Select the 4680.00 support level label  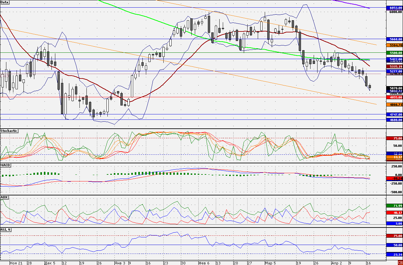[394, 120]
